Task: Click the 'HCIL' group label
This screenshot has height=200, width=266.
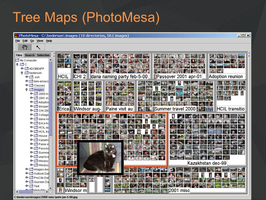Action: 63,77
